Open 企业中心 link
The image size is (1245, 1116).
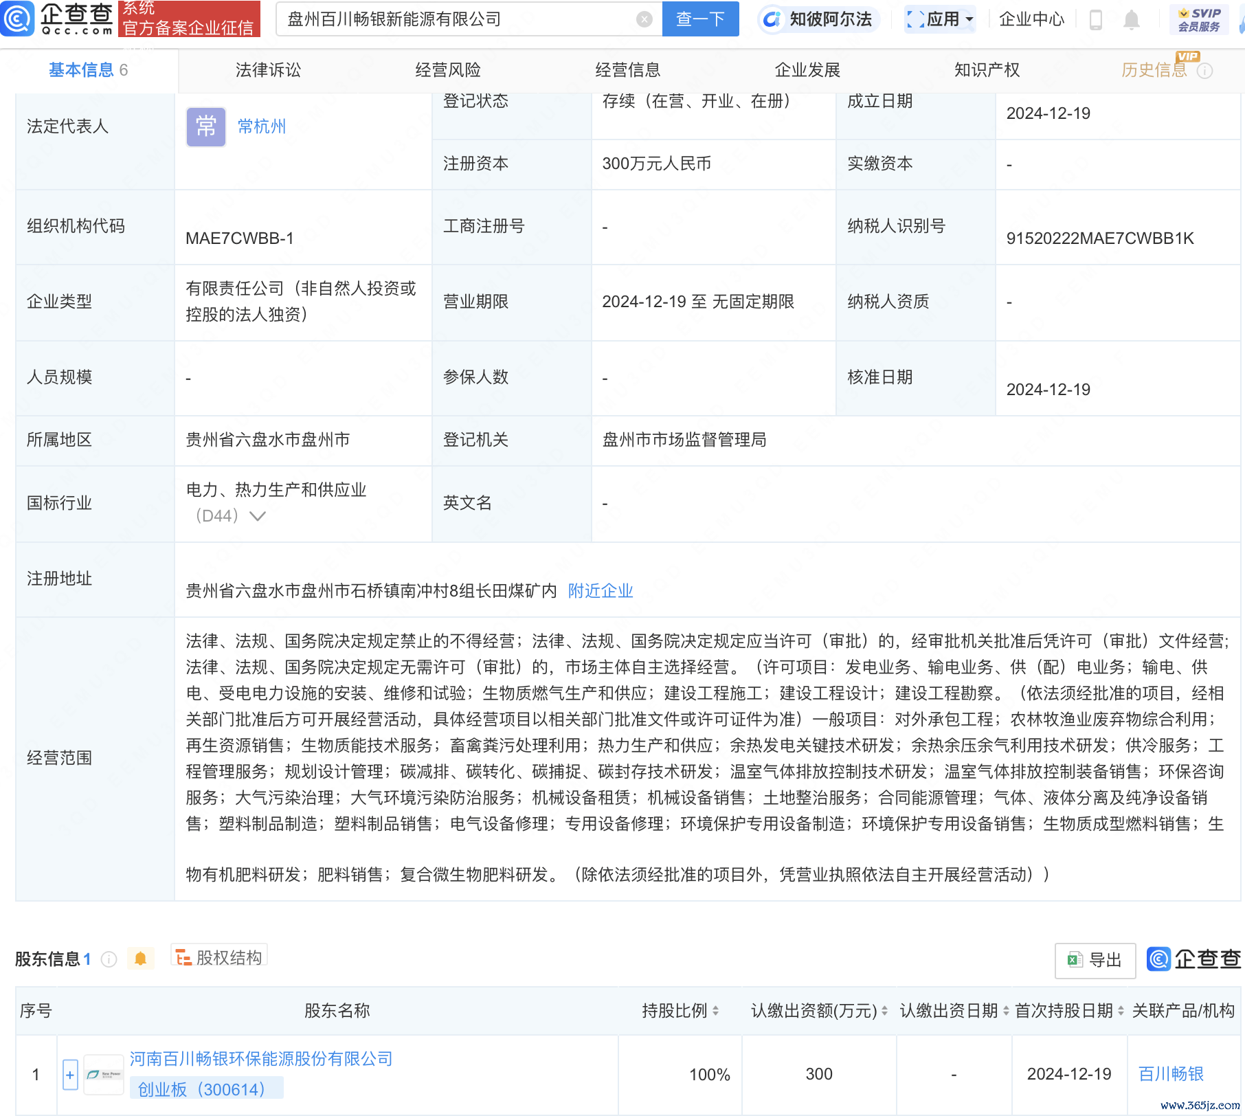(x=1031, y=19)
